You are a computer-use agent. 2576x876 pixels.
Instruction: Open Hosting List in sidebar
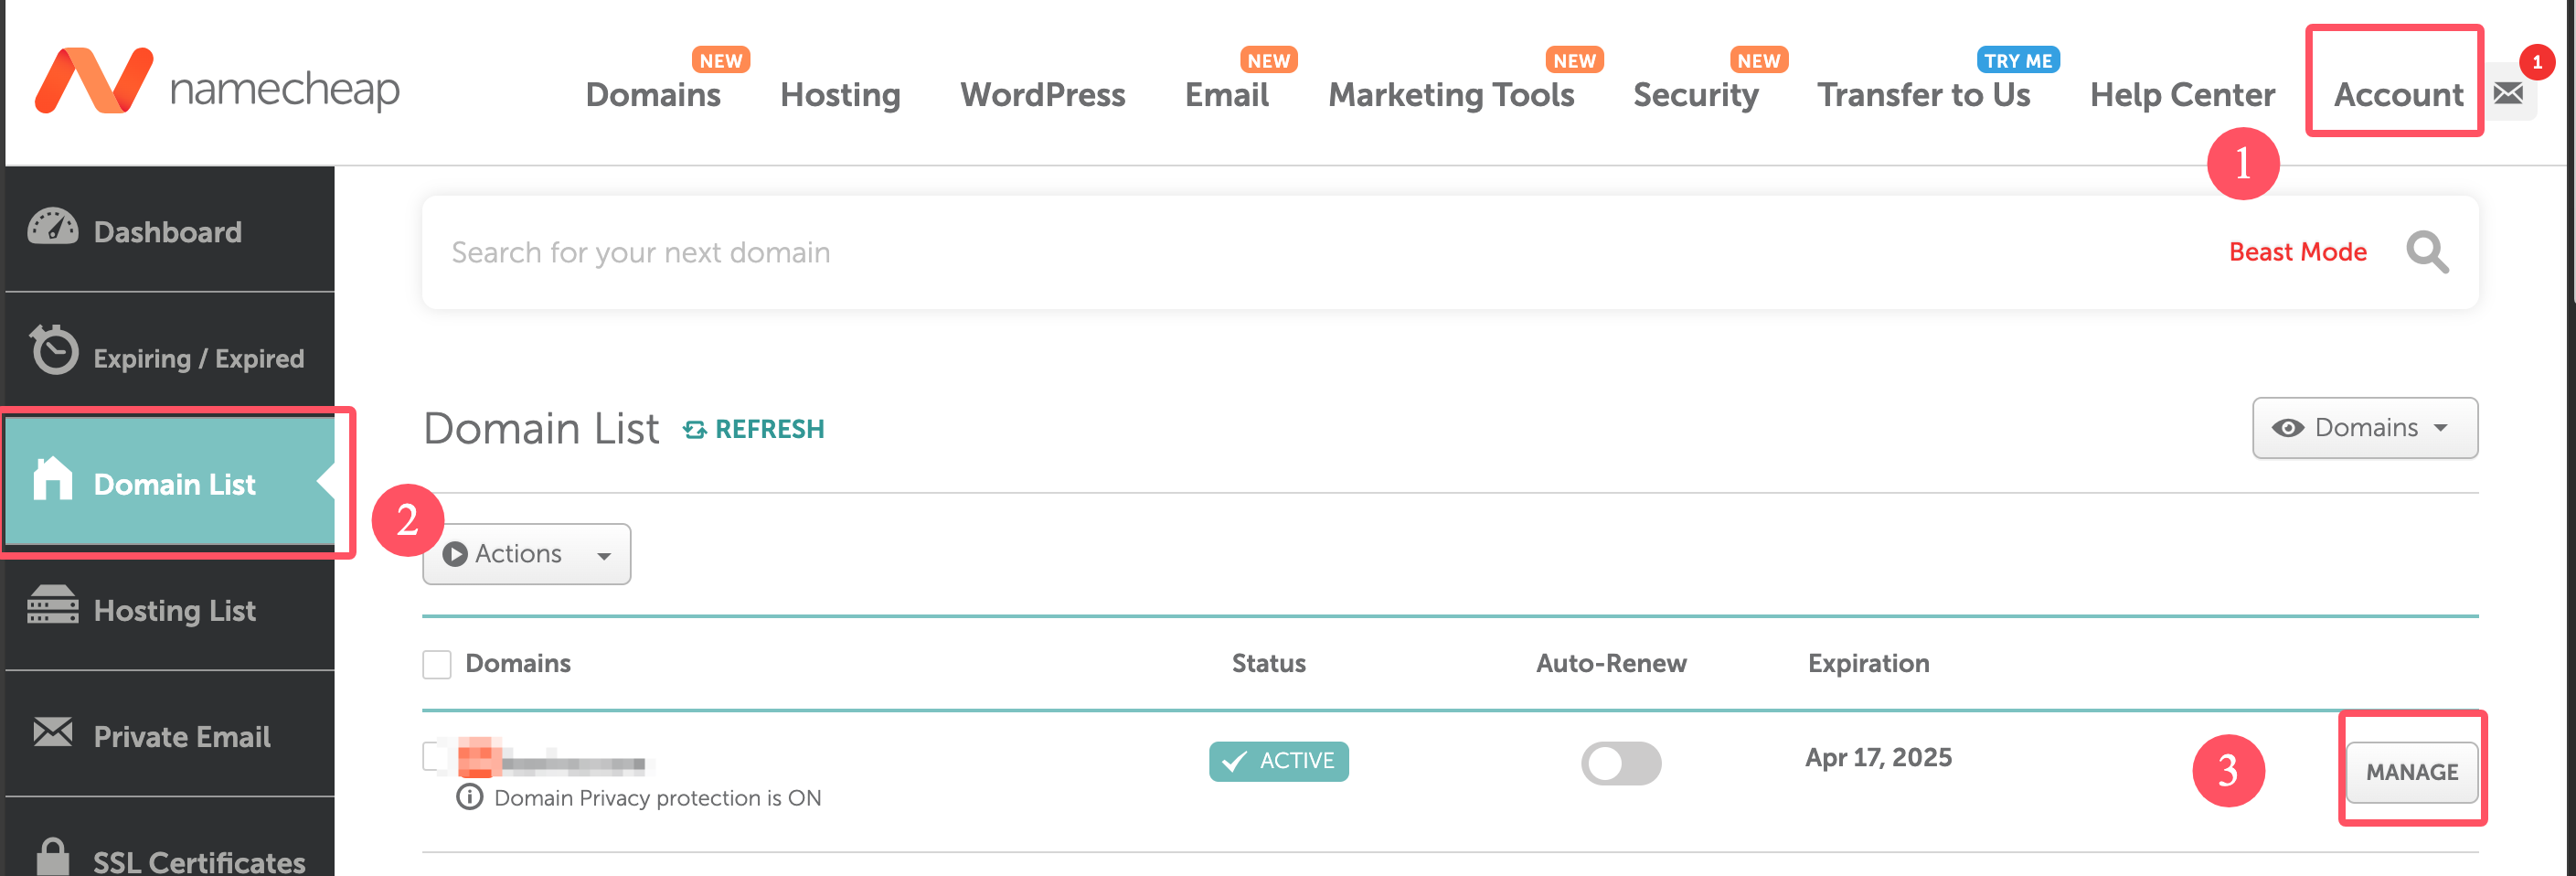[170, 609]
